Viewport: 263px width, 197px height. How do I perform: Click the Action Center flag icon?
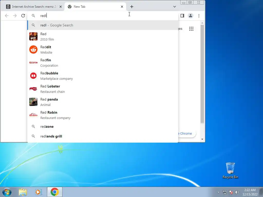point(231,192)
